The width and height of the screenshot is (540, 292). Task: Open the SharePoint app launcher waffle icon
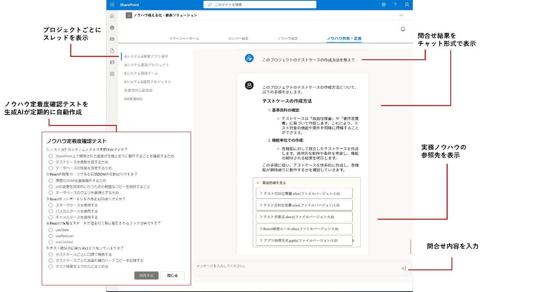tap(112, 5)
